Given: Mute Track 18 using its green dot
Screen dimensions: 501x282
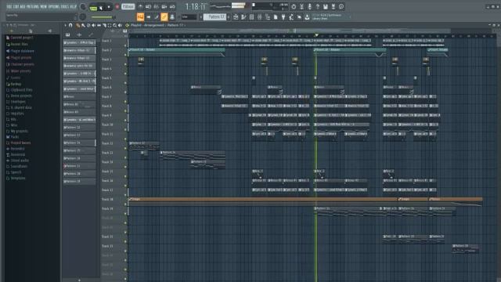Looking at the screenshot, I should tap(125, 204).
